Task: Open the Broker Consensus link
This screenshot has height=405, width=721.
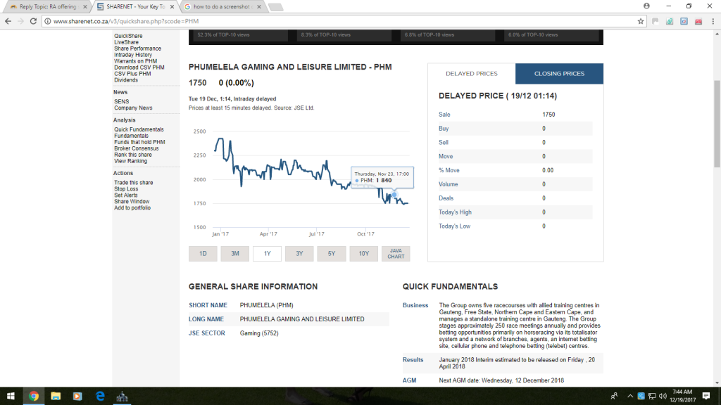Action: (136, 148)
